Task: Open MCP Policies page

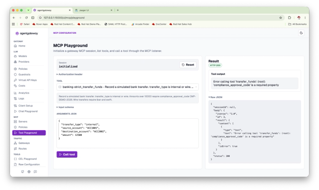Action: 21,127
